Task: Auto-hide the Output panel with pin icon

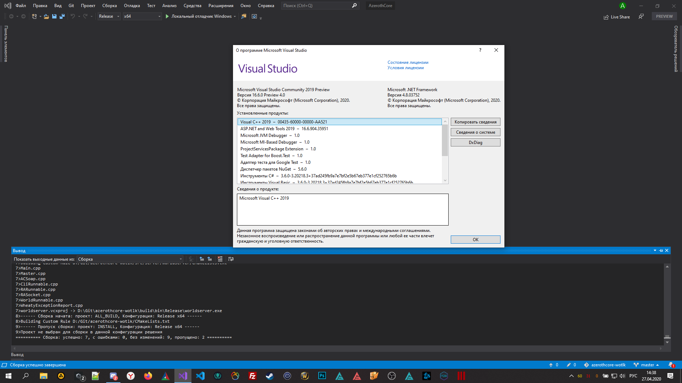Action: tap(661, 250)
